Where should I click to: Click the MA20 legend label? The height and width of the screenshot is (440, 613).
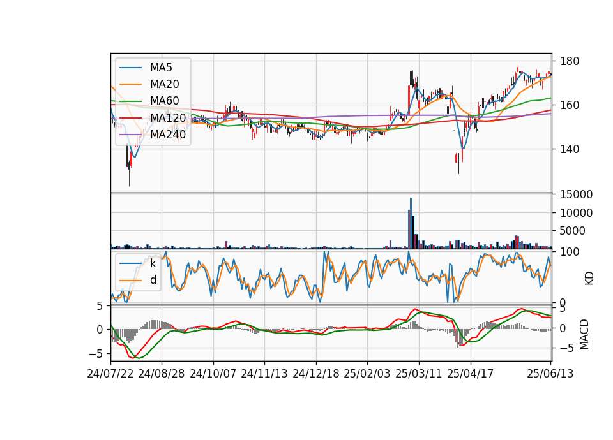tap(164, 84)
